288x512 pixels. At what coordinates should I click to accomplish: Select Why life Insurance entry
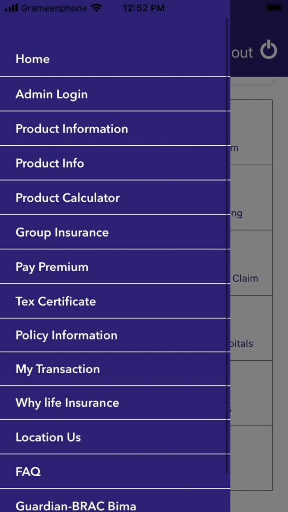pyautogui.click(x=67, y=403)
